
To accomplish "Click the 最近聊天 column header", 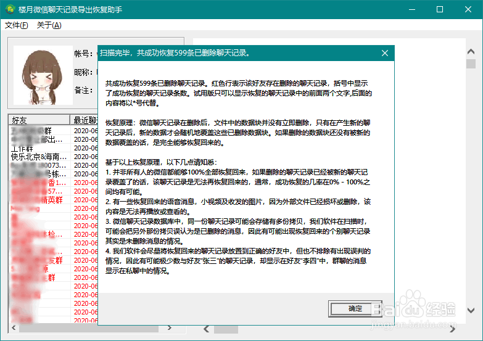I will [x=84, y=120].
